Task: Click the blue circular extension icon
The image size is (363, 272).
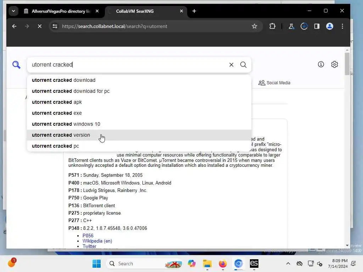Action: pyautogui.click(x=304, y=26)
